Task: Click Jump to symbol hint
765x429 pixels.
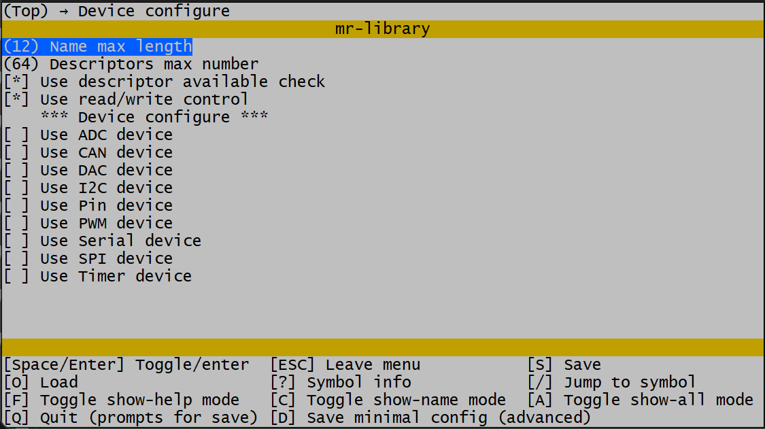Action: 630,382
